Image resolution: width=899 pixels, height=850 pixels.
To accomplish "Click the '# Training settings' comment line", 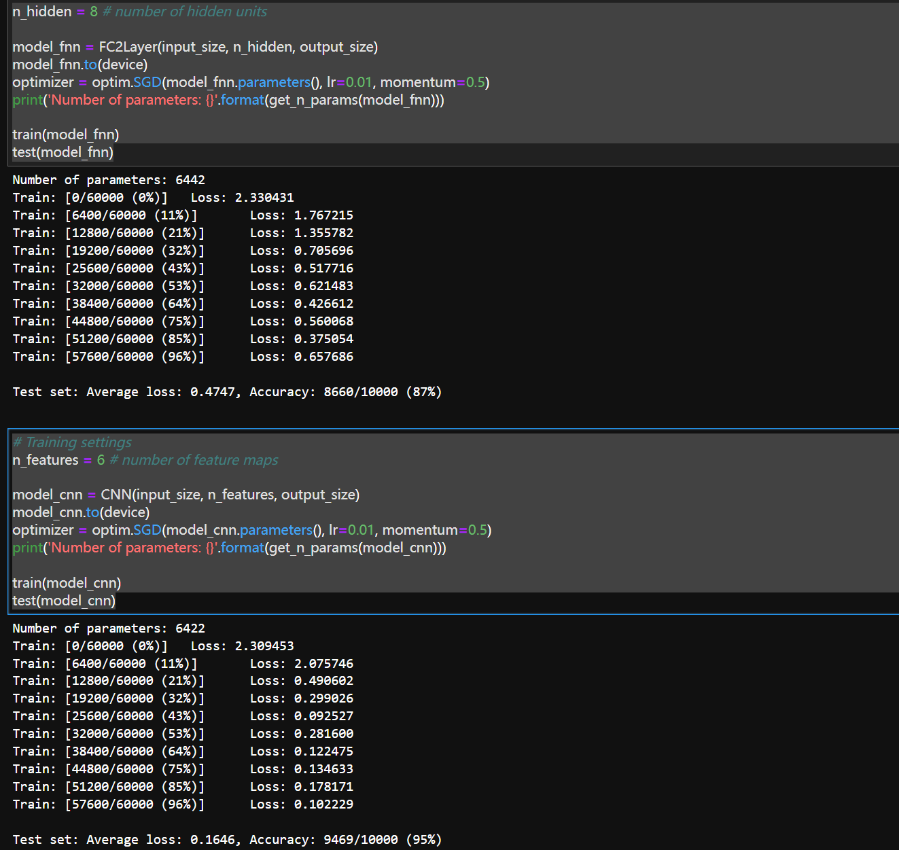I will 72,442.
